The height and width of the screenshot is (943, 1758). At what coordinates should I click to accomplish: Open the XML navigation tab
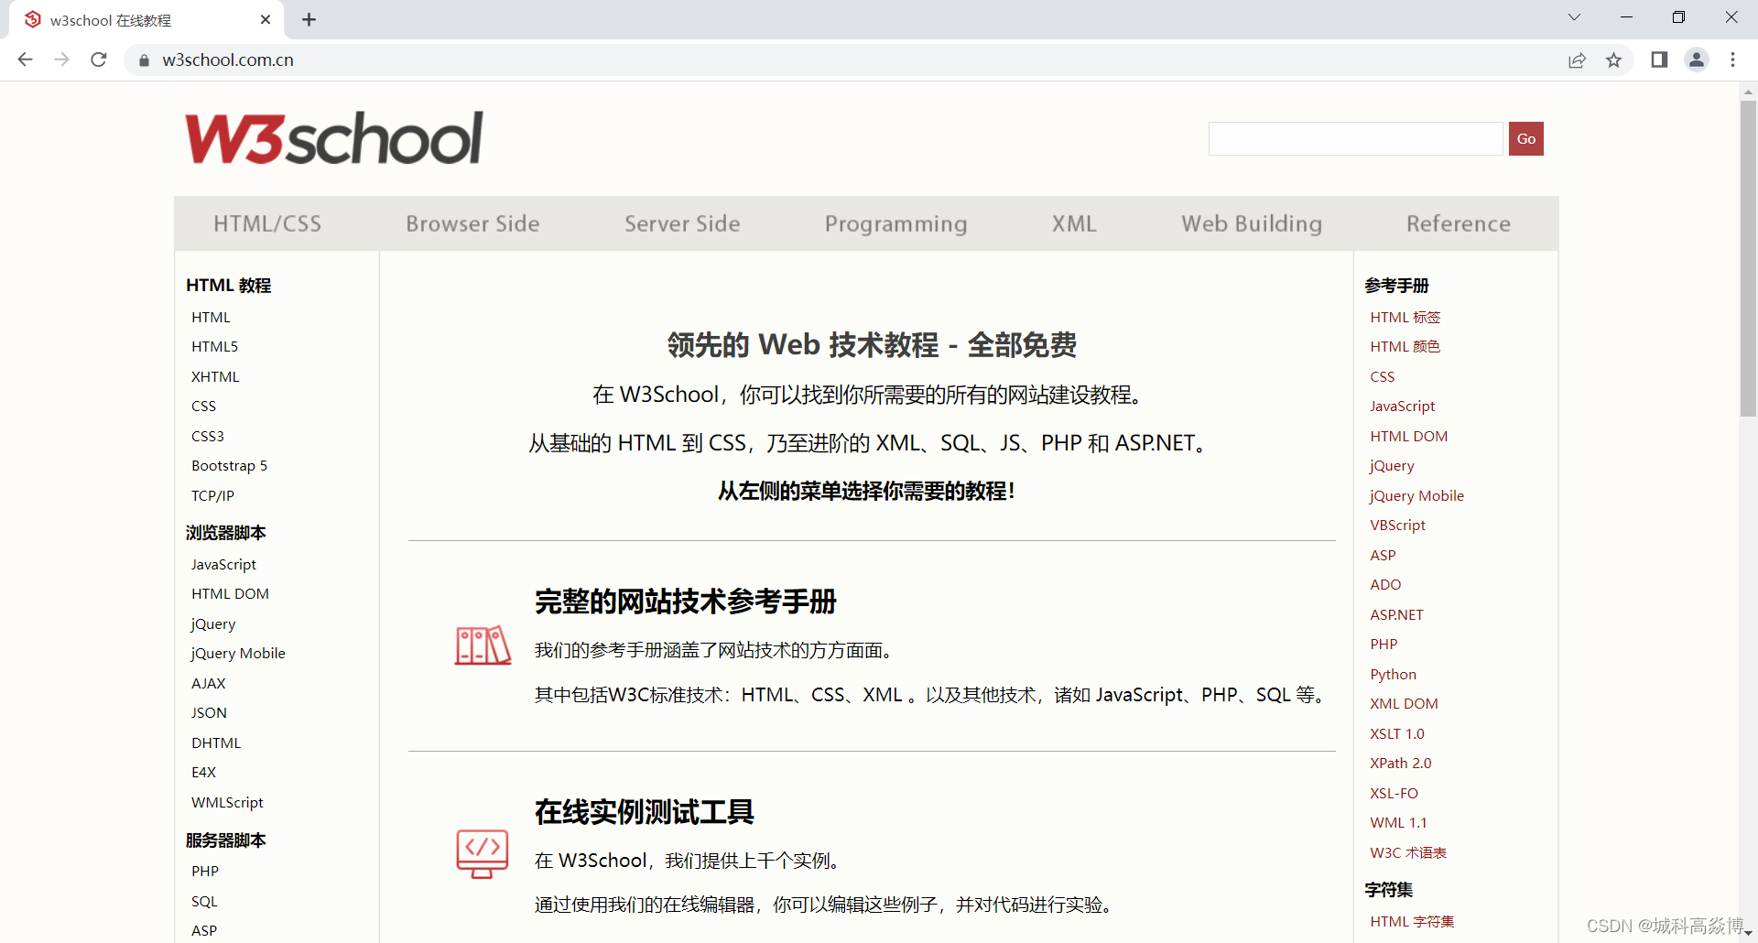pos(1074,223)
